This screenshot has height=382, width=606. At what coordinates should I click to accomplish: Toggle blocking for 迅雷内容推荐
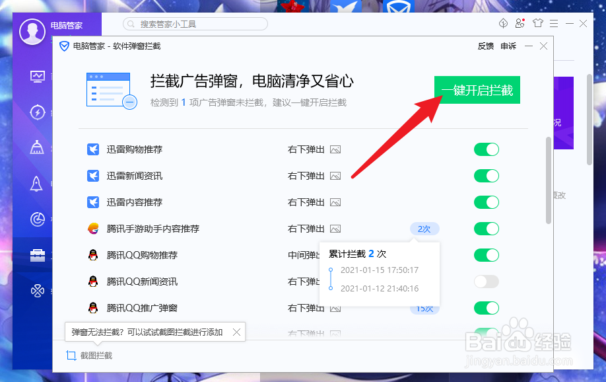point(487,202)
